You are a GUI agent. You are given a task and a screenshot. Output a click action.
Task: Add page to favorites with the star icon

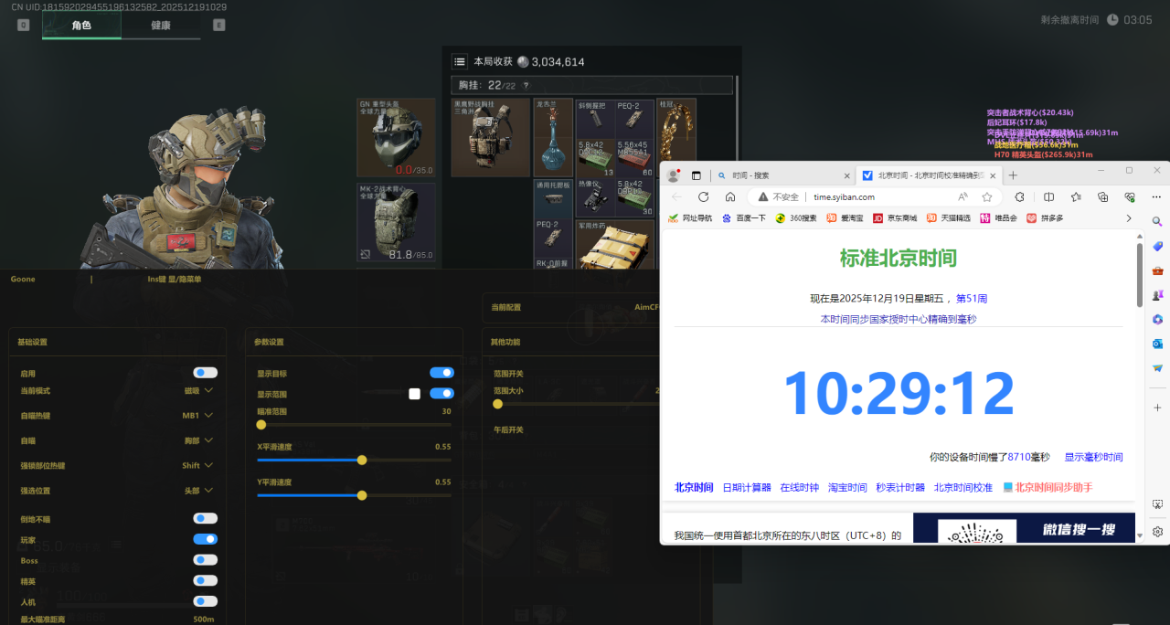click(x=985, y=196)
